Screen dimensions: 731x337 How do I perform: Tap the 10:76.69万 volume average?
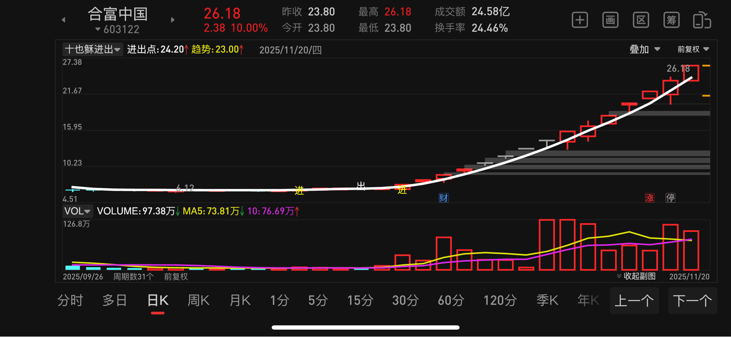(x=273, y=211)
